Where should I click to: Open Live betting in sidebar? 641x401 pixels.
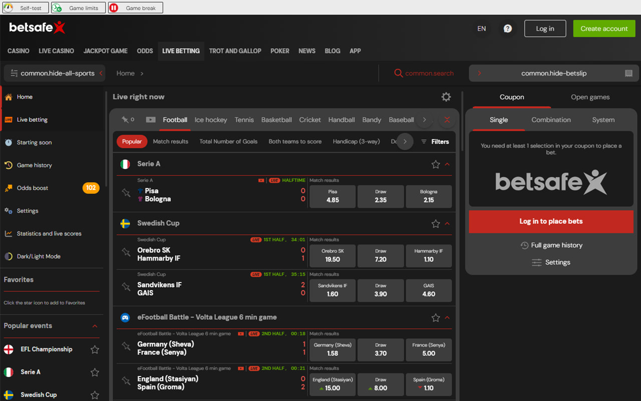52,120
